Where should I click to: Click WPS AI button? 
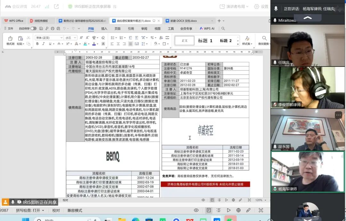207,28
